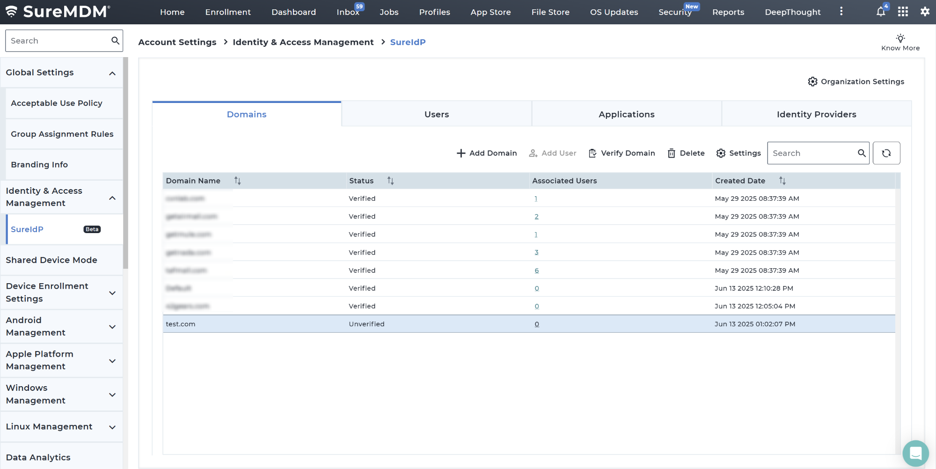
Task: Sort table by Created Date arrows
Action: (782, 181)
